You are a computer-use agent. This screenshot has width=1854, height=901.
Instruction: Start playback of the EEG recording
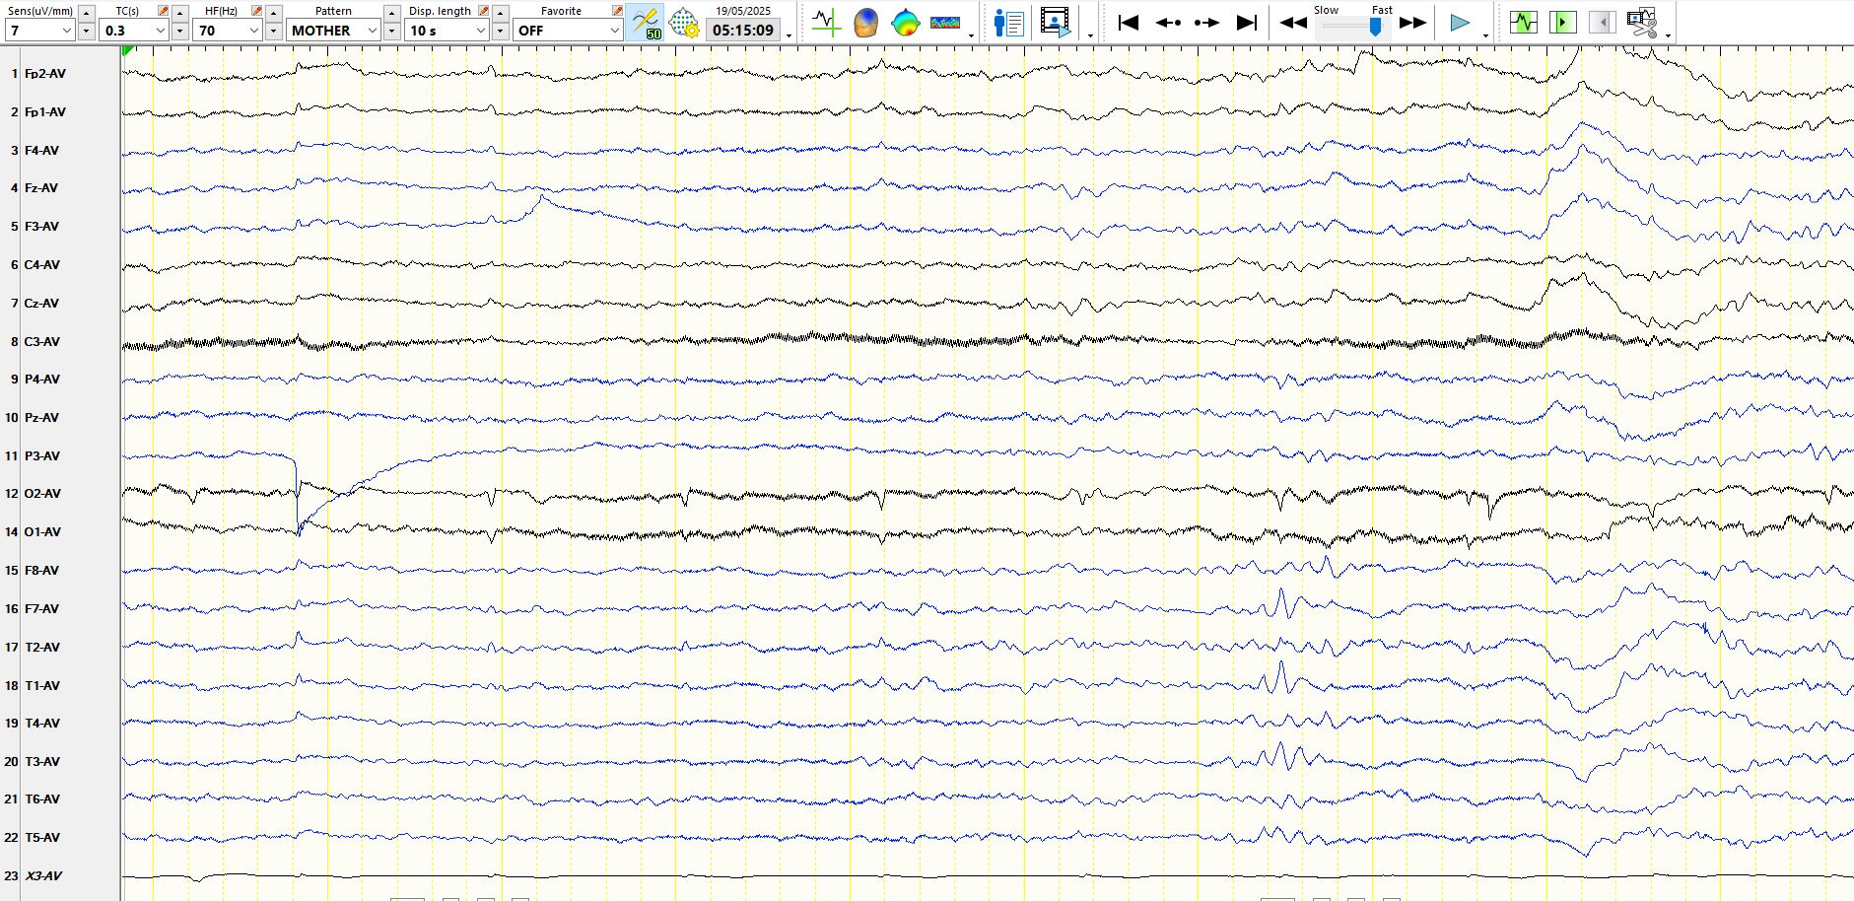click(x=1460, y=22)
